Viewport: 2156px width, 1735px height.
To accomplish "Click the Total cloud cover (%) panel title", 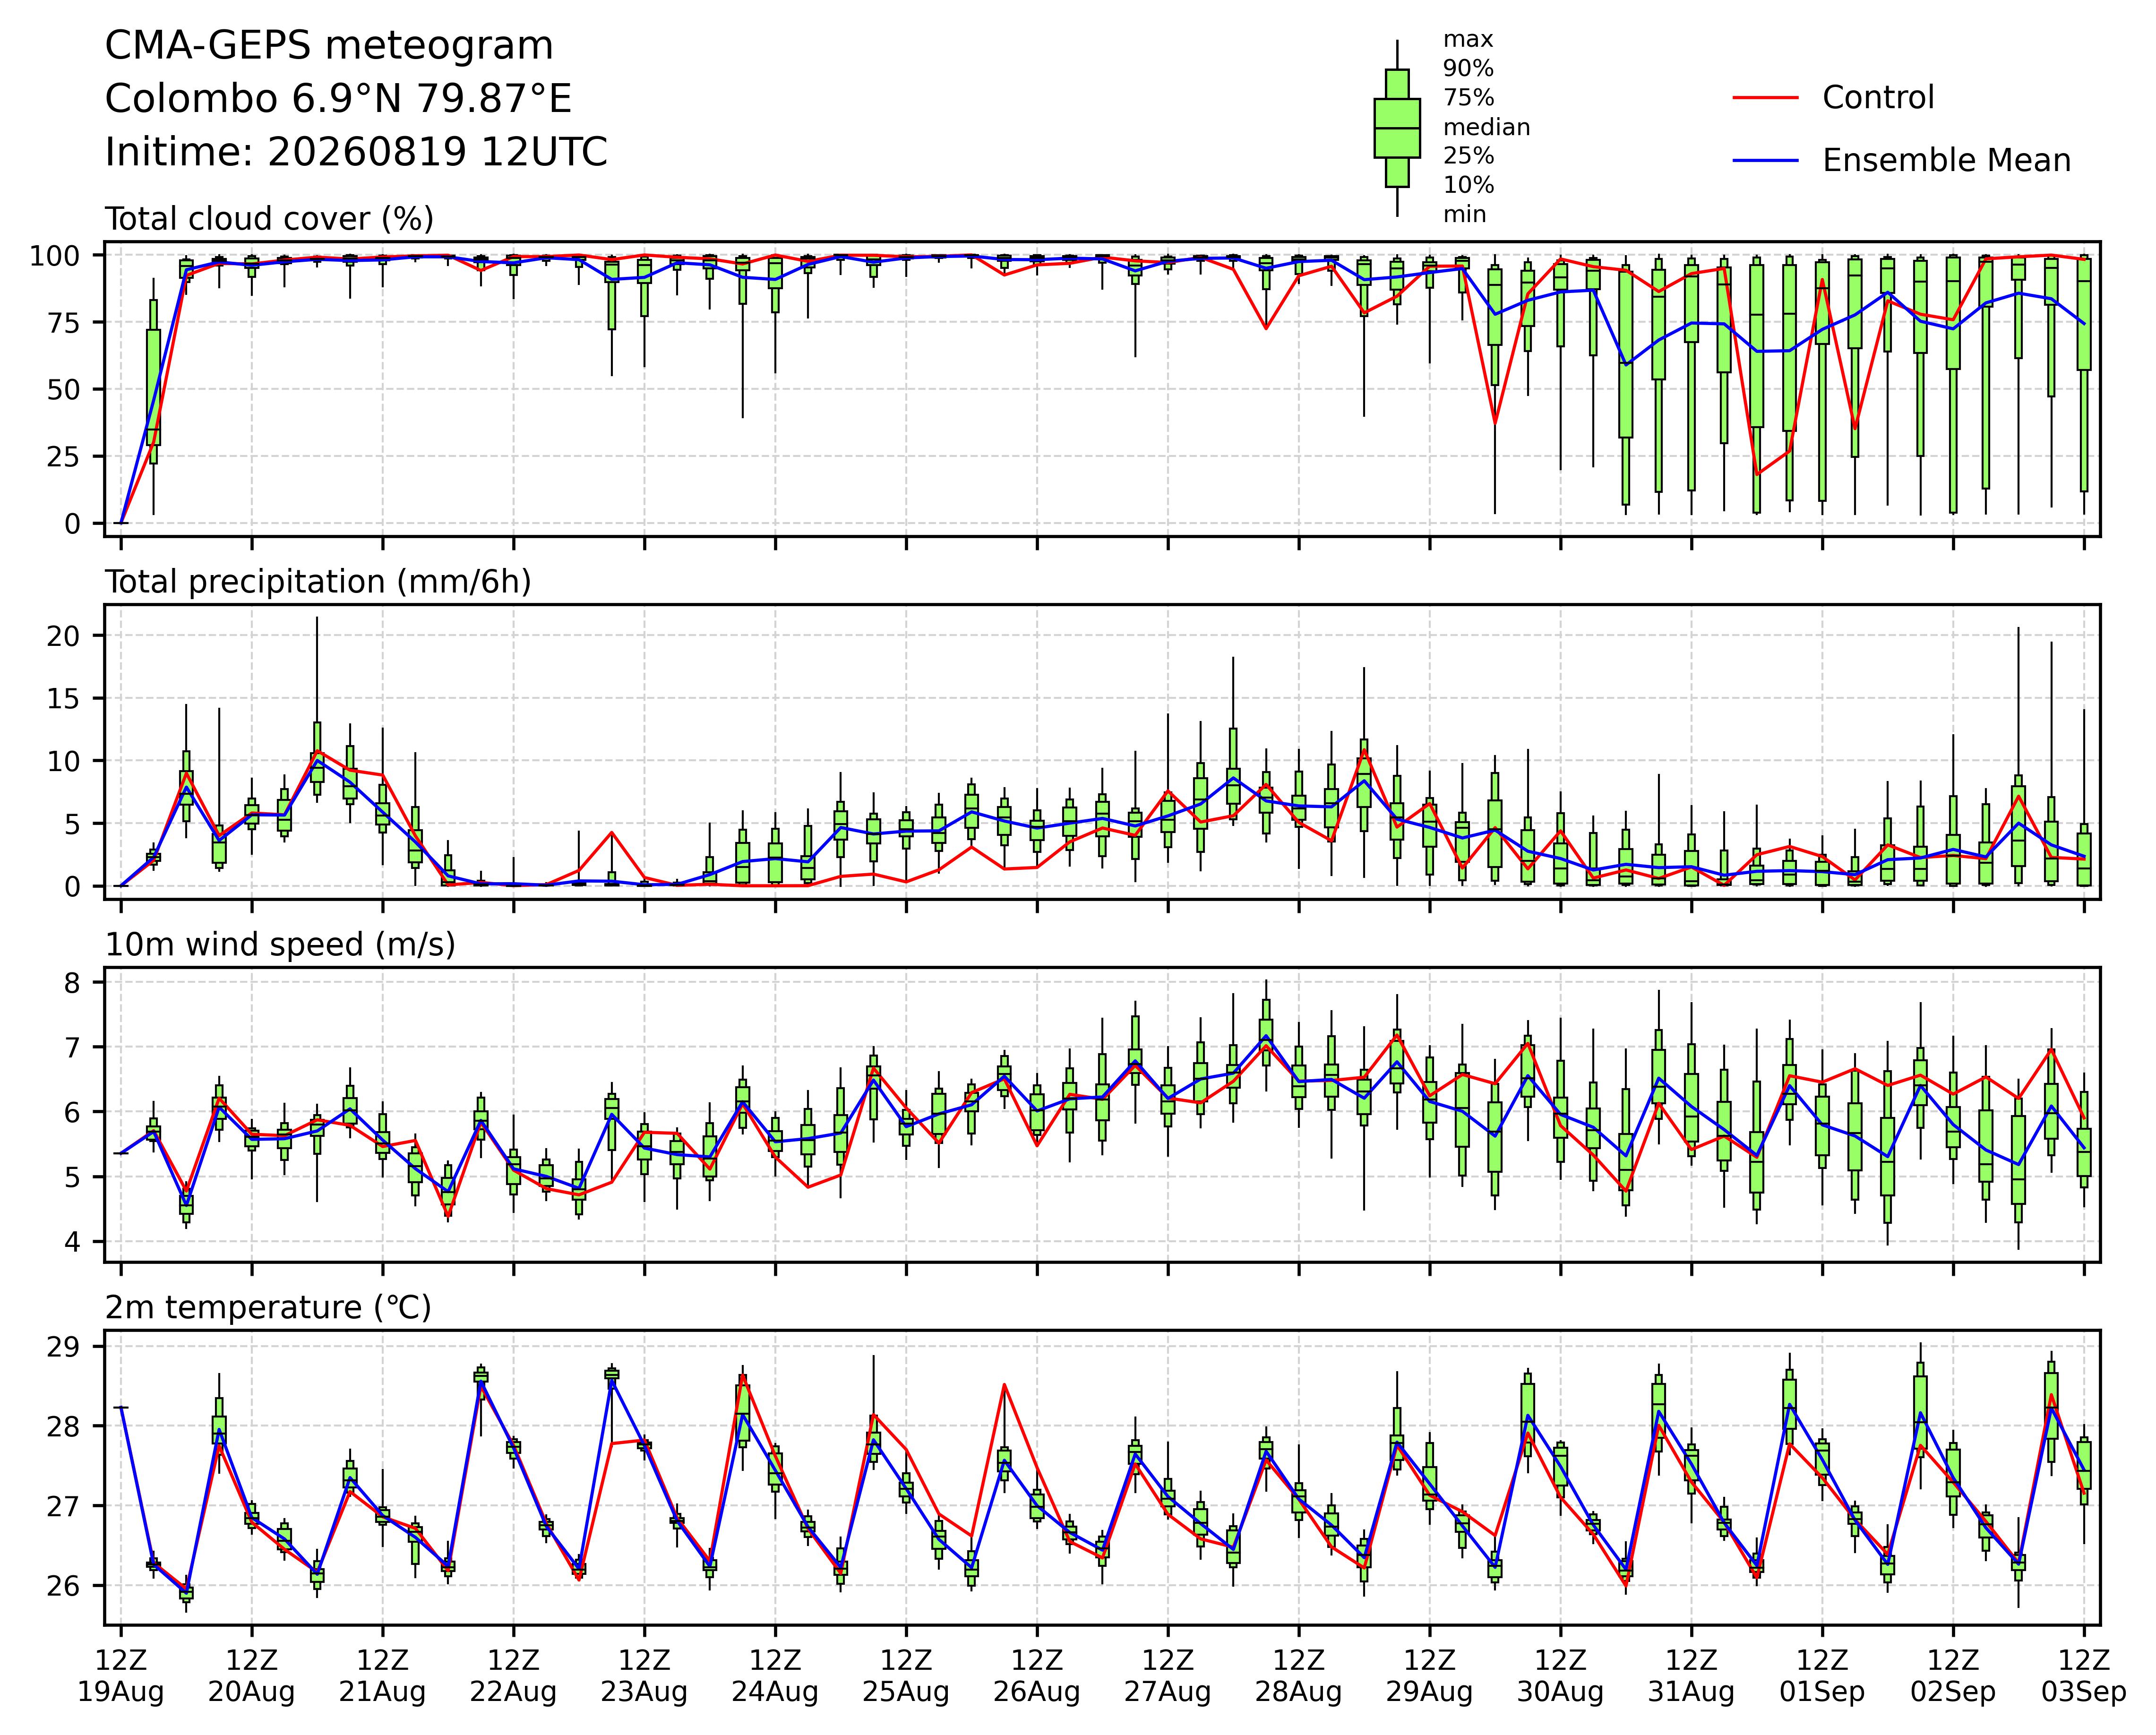I will 269,219.
